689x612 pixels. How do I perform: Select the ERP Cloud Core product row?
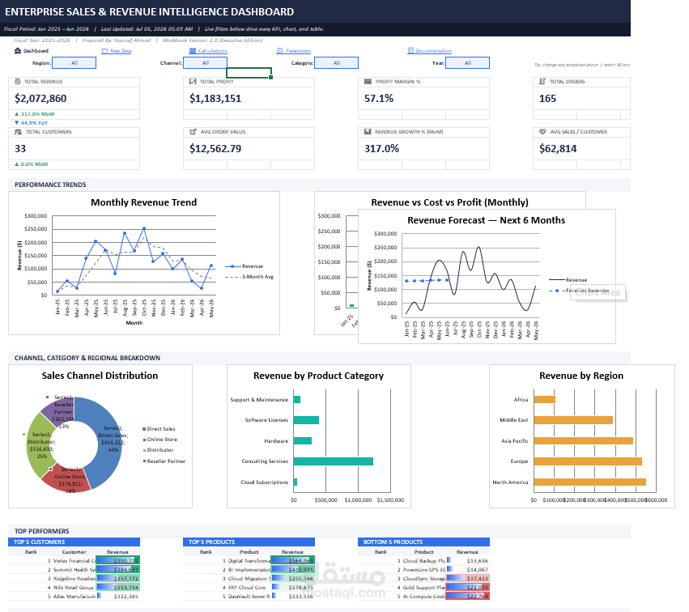point(249,588)
